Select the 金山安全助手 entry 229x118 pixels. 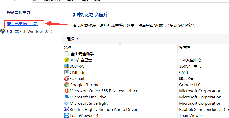82,54
